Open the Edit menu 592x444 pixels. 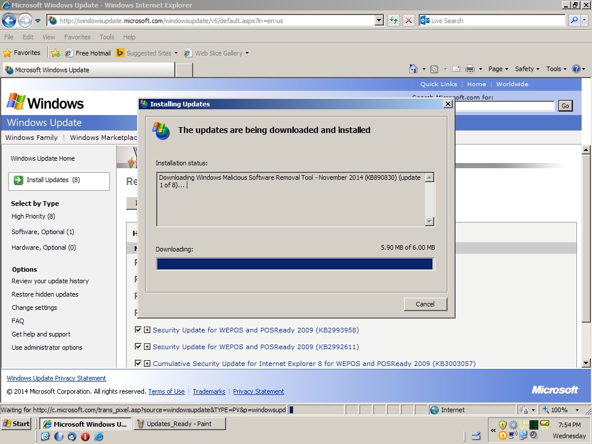tap(28, 37)
